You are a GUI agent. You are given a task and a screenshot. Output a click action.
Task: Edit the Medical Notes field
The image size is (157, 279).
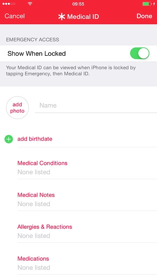pos(87,199)
